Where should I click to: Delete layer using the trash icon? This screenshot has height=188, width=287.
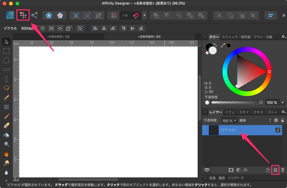tap(283, 170)
